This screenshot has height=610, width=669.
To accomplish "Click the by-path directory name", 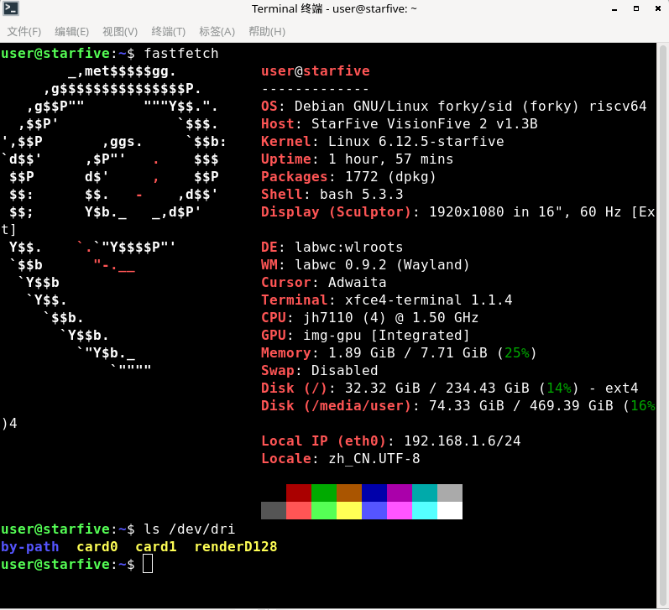I will pyautogui.click(x=30, y=547).
